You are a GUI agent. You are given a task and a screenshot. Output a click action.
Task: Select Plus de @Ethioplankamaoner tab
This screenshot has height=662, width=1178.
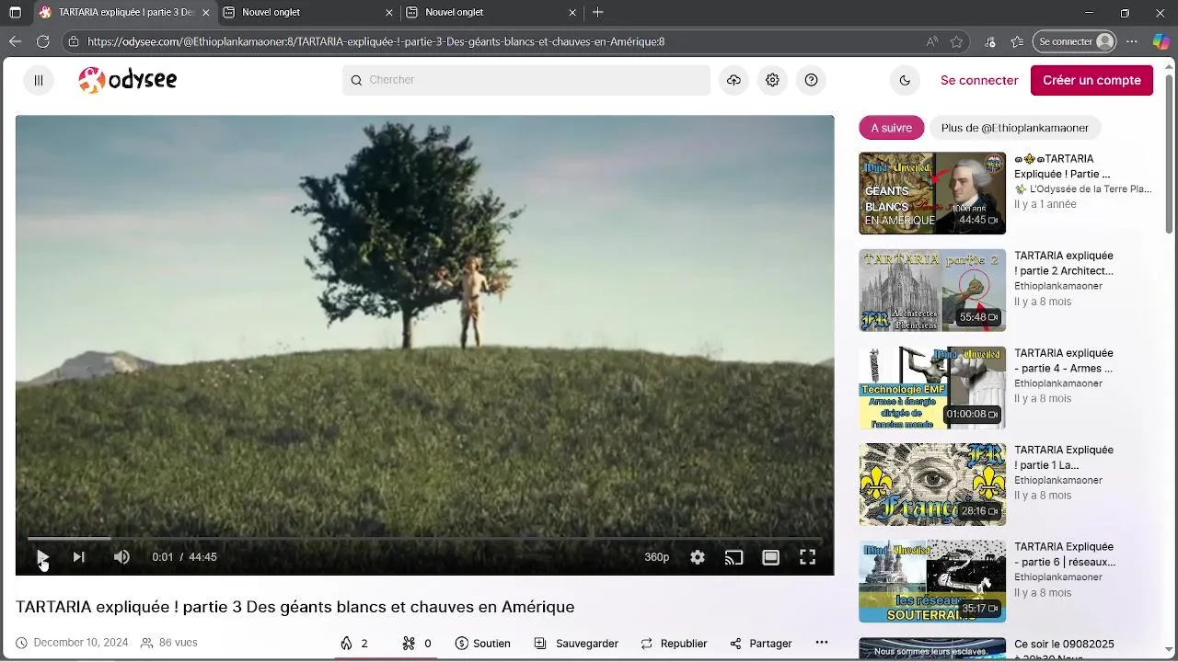(x=1014, y=128)
